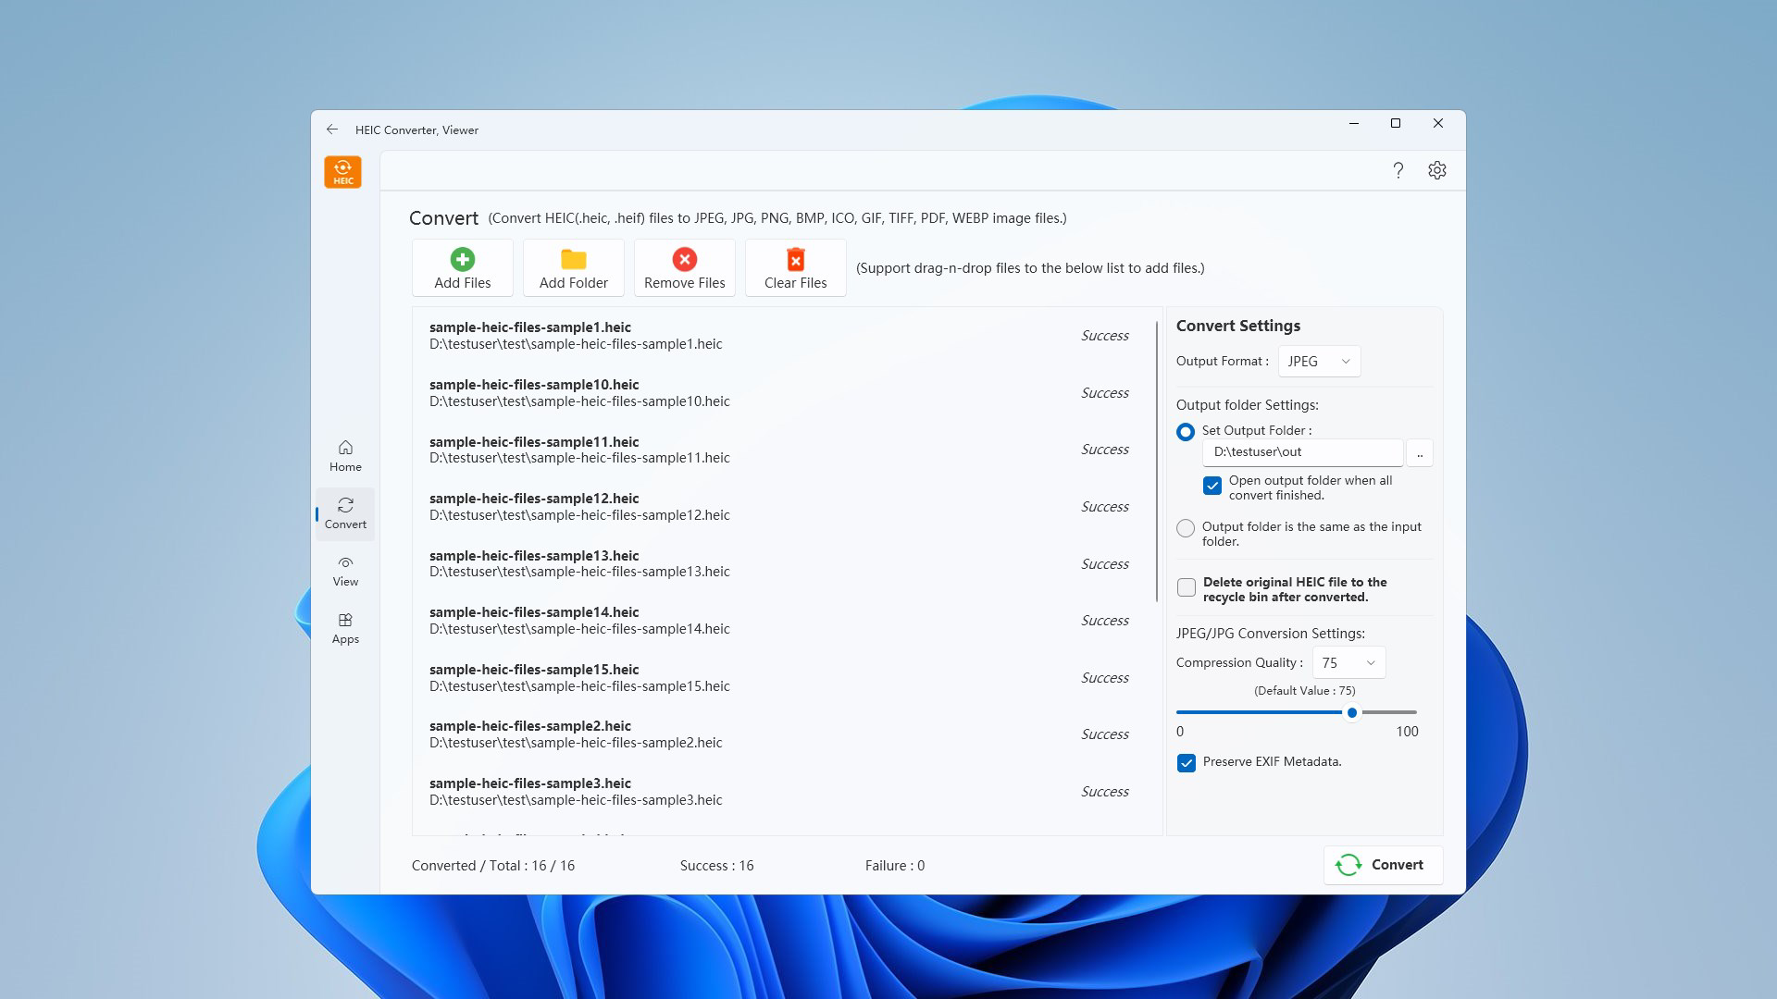Select sample-heic-files-sample11.heic row

point(783,450)
